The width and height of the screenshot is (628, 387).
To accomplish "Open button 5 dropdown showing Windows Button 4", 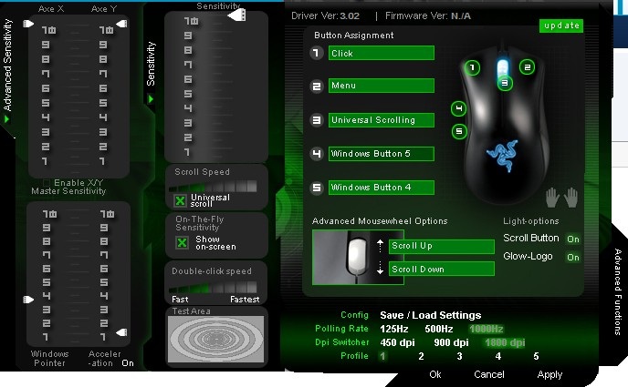I will pyautogui.click(x=382, y=188).
